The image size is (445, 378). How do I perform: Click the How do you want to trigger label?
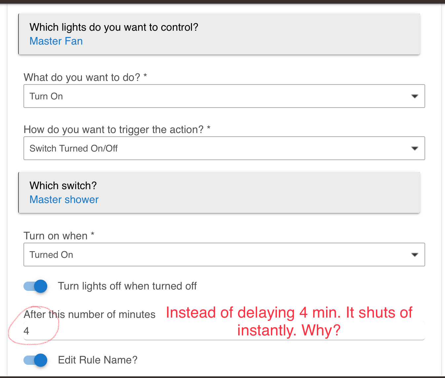(117, 130)
